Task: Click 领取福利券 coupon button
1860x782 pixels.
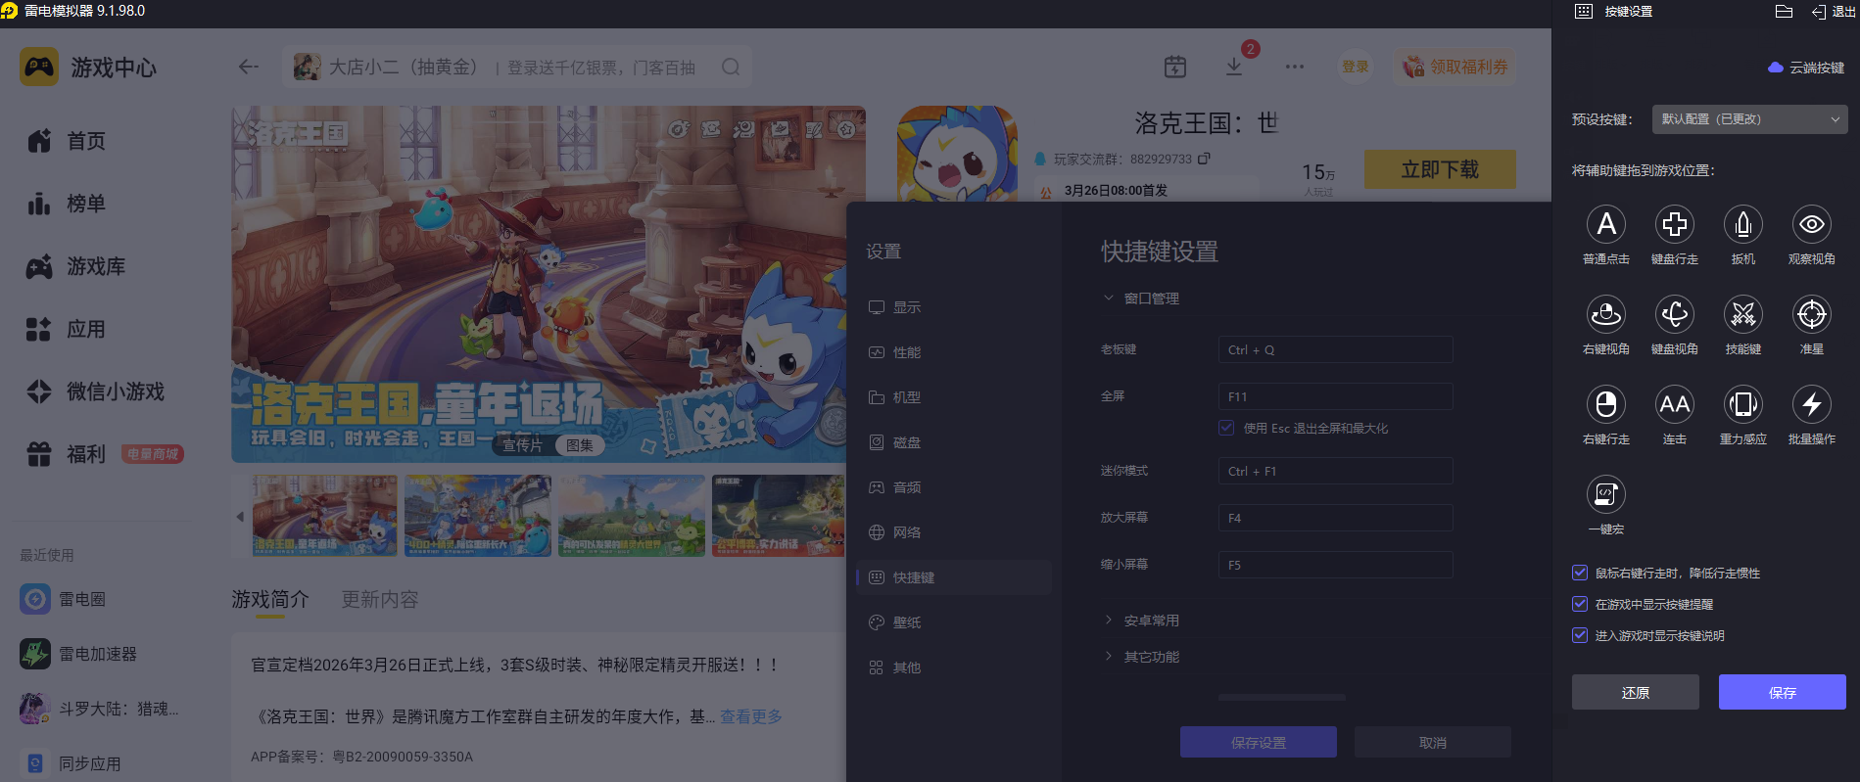Action: pos(1455,67)
